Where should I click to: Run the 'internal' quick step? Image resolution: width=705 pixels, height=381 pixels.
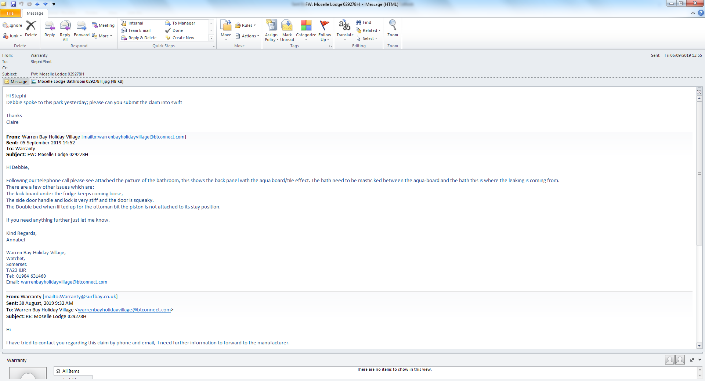(x=132, y=23)
